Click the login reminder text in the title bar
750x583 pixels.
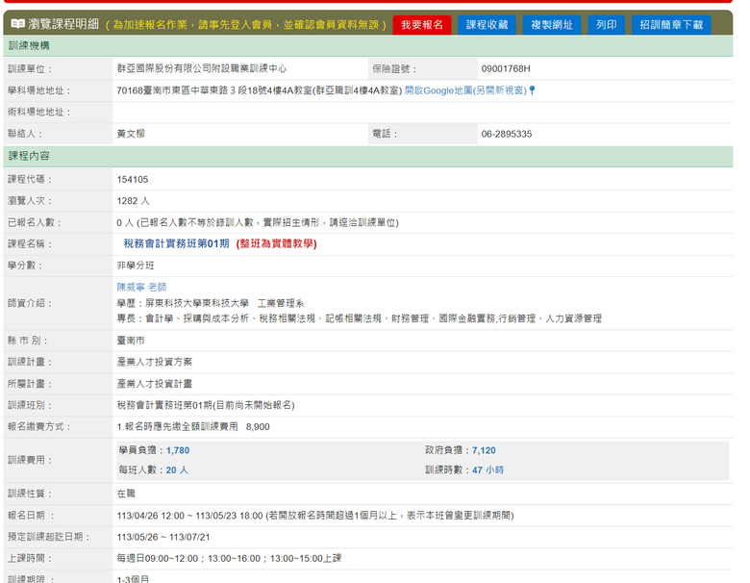point(245,25)
